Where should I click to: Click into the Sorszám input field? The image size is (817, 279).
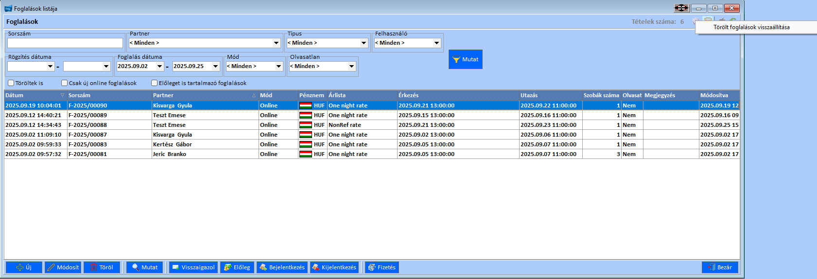point(65,43)
